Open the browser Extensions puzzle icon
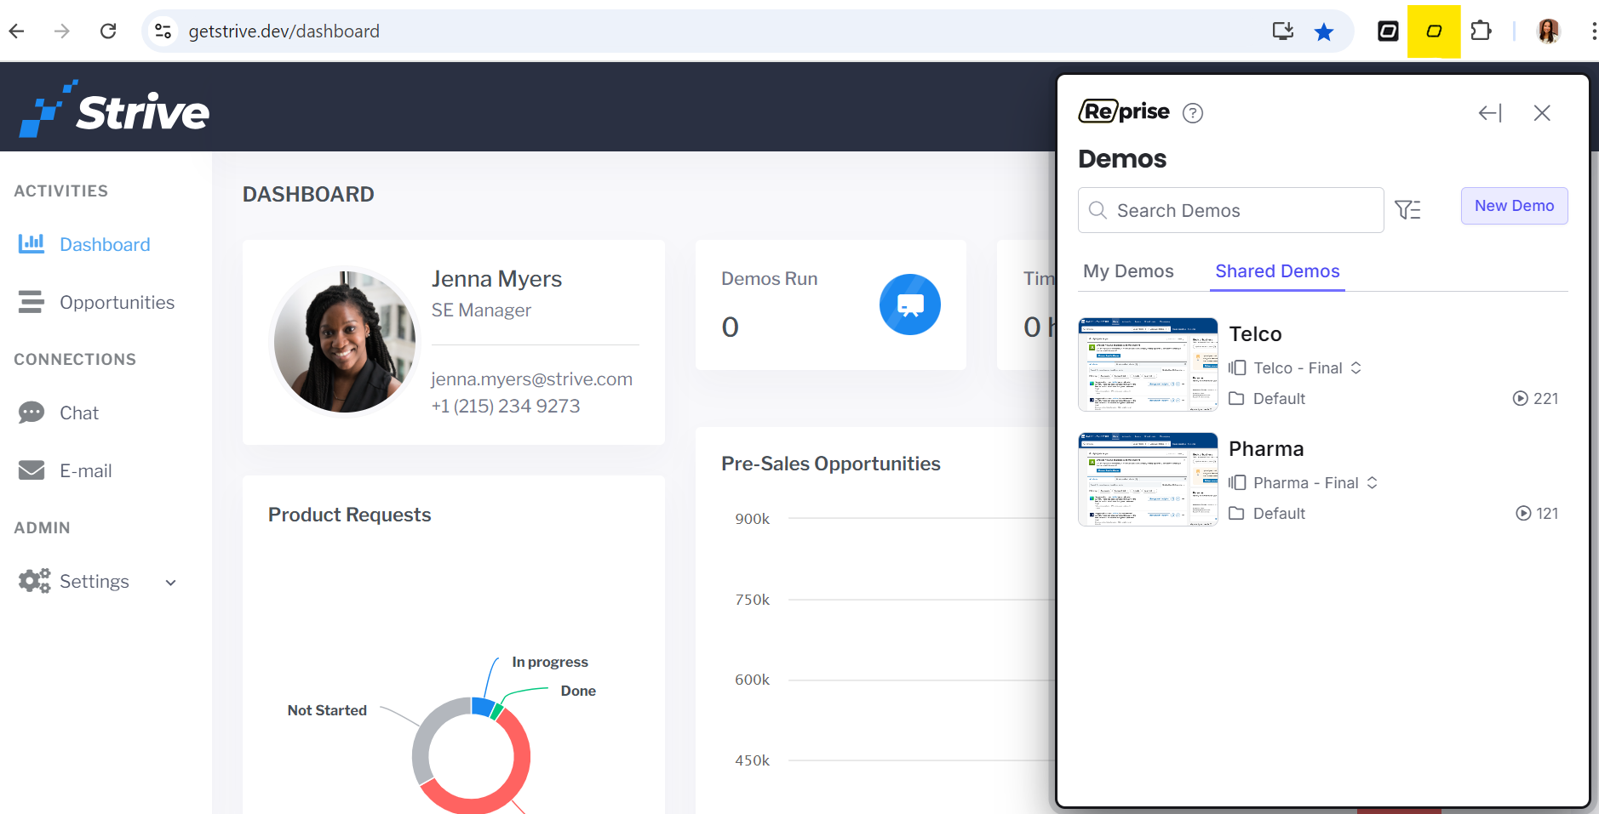This screenshot has width=1599, height=814. 1481,31
